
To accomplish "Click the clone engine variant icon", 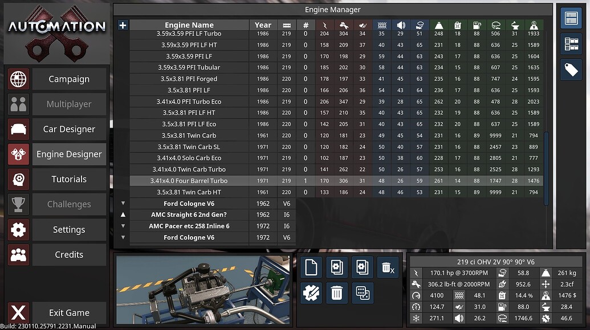I will click(363, 267).
